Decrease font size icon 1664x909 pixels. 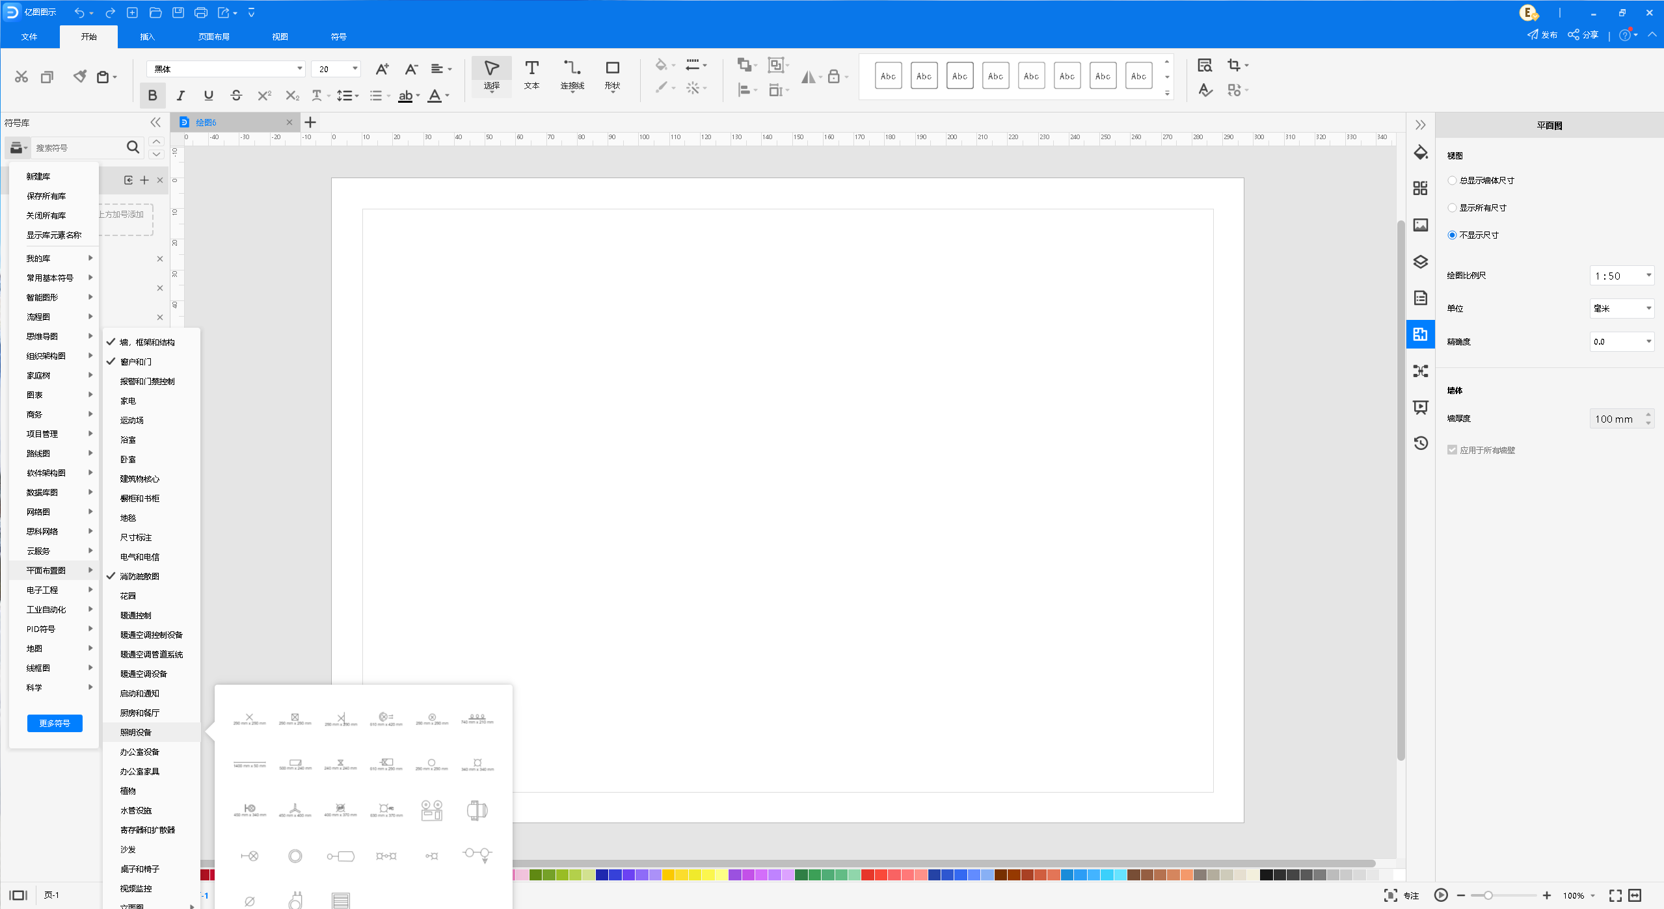[411, 69]
